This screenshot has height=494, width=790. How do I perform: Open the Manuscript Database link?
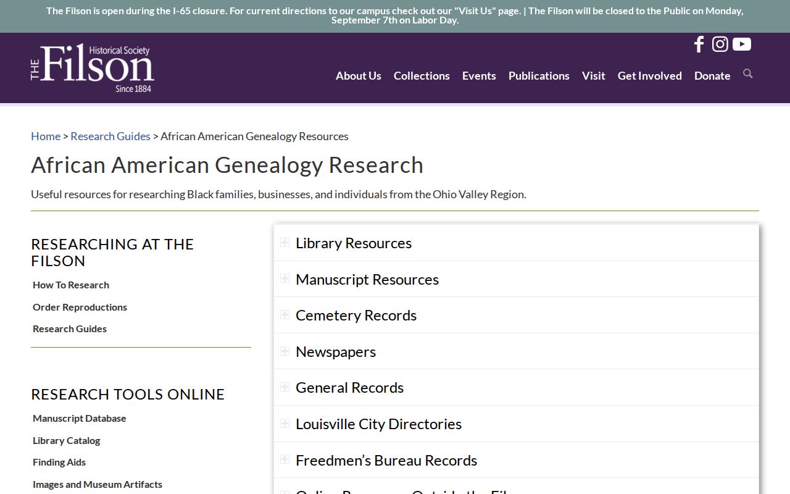point(79,418)
